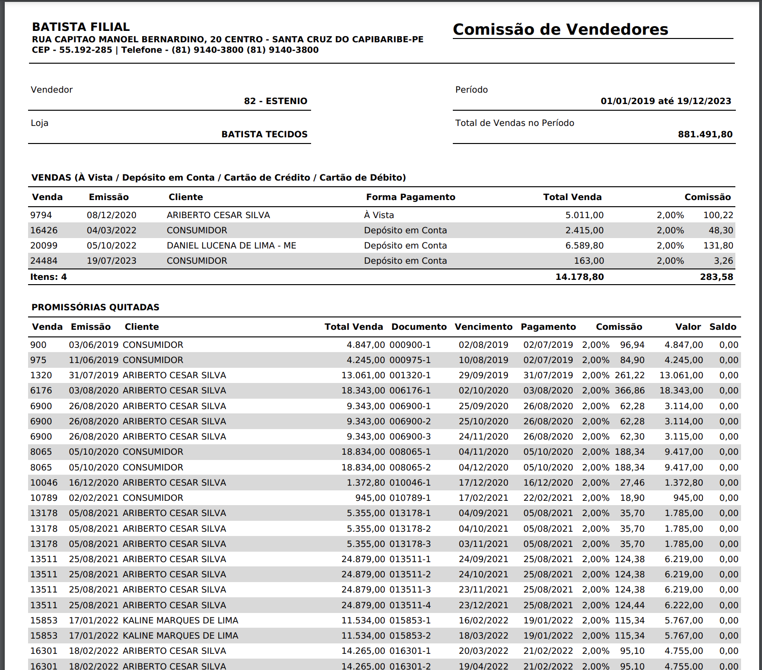
Task: Click document 010789-1 row entry
Action: pyautogui.click(x=410, y=498)
